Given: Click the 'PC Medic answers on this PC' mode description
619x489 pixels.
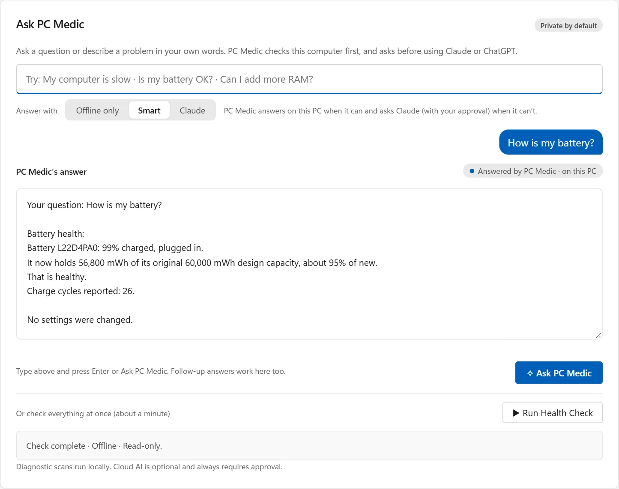Looking at the screenshot, I should click(380, 111).
